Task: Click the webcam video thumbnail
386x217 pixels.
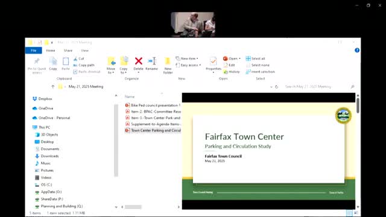Action: pos(192,25)
